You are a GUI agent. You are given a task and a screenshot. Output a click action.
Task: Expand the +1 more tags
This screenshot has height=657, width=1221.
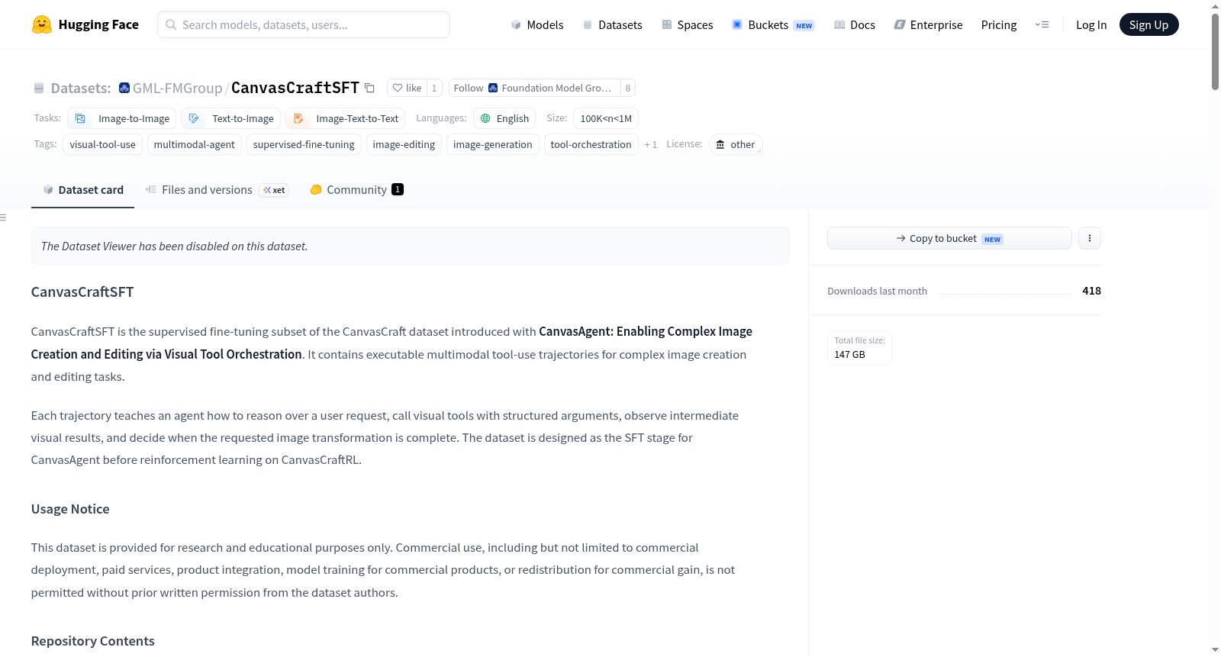click(651, 144)
